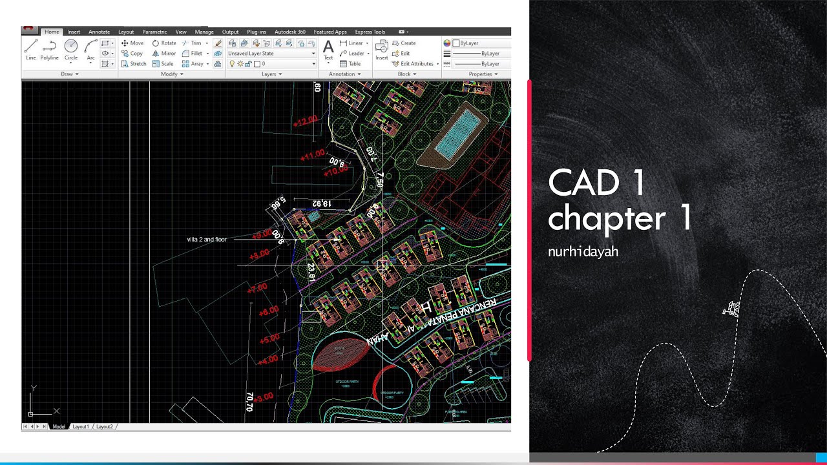Expand the Properties panel
827x465 pixels.
[x=483, y=74]
